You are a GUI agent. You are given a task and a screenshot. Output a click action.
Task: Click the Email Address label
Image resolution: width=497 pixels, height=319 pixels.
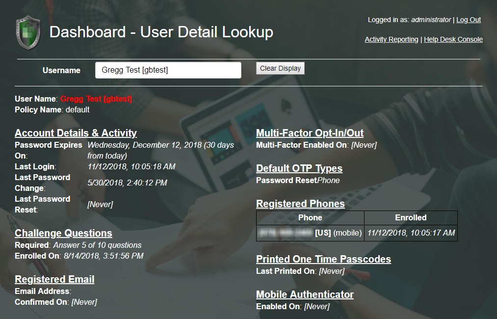click(43, 292)
